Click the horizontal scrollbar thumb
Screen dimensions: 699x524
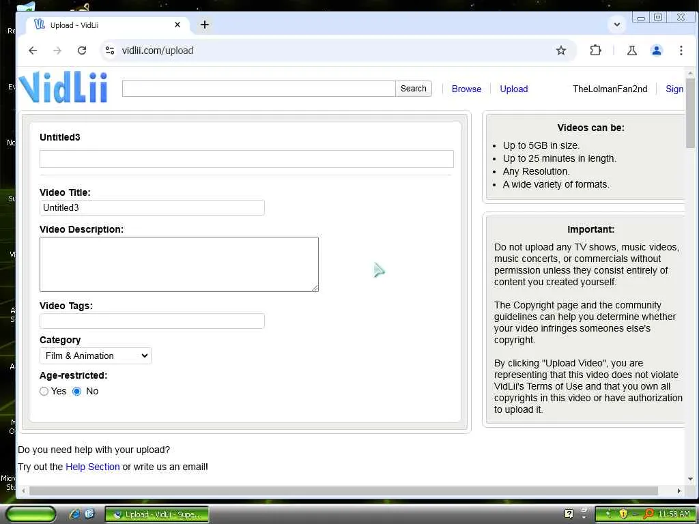(x=343, y=491)
